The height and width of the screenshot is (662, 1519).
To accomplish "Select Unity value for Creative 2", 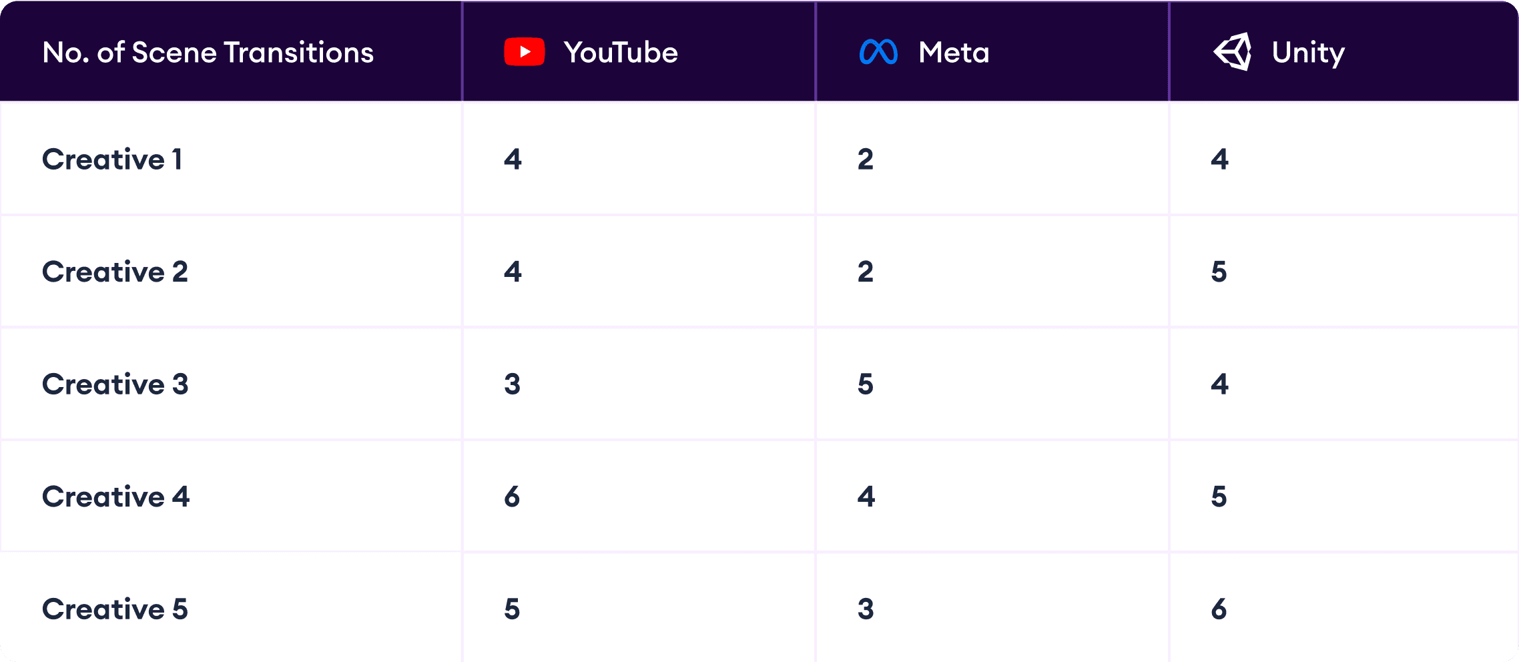I will [1219, 272].
